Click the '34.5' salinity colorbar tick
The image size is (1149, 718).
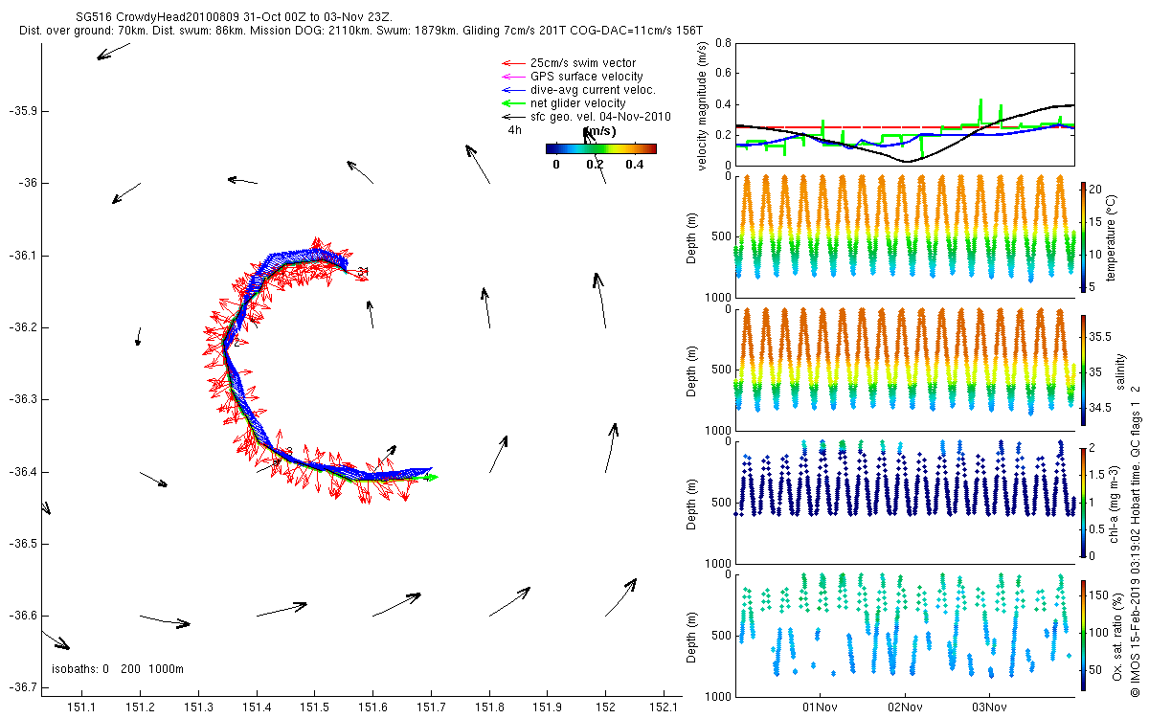(x=1099, y=408)
